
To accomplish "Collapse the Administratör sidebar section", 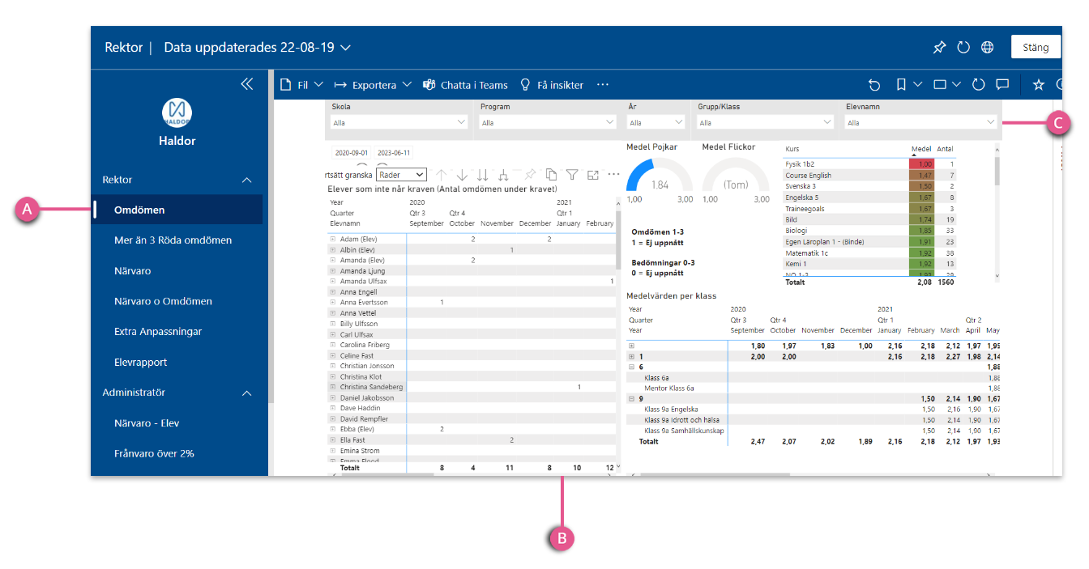I will point(247,393).
